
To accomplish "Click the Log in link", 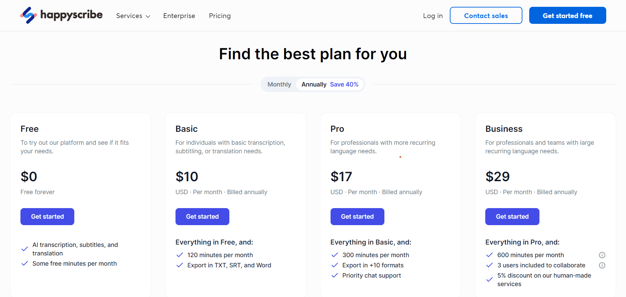I will [433, 16].
